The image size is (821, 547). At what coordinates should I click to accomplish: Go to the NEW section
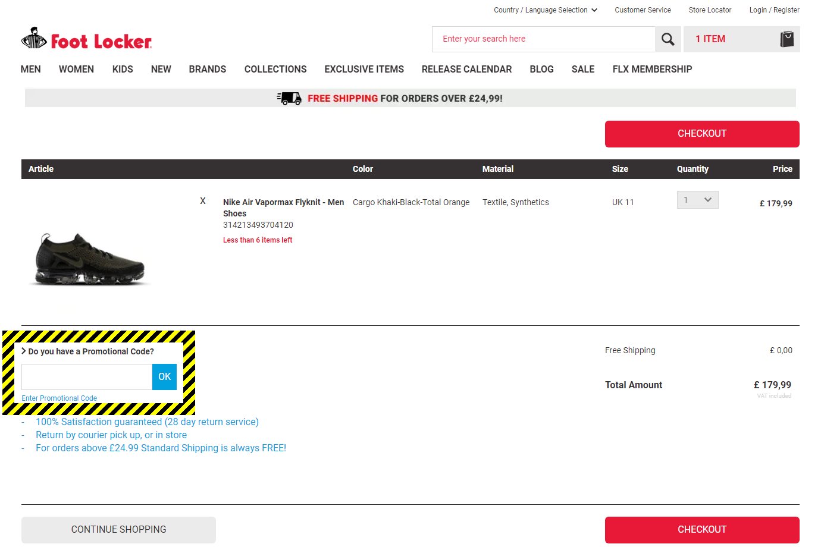pos(161,69)
